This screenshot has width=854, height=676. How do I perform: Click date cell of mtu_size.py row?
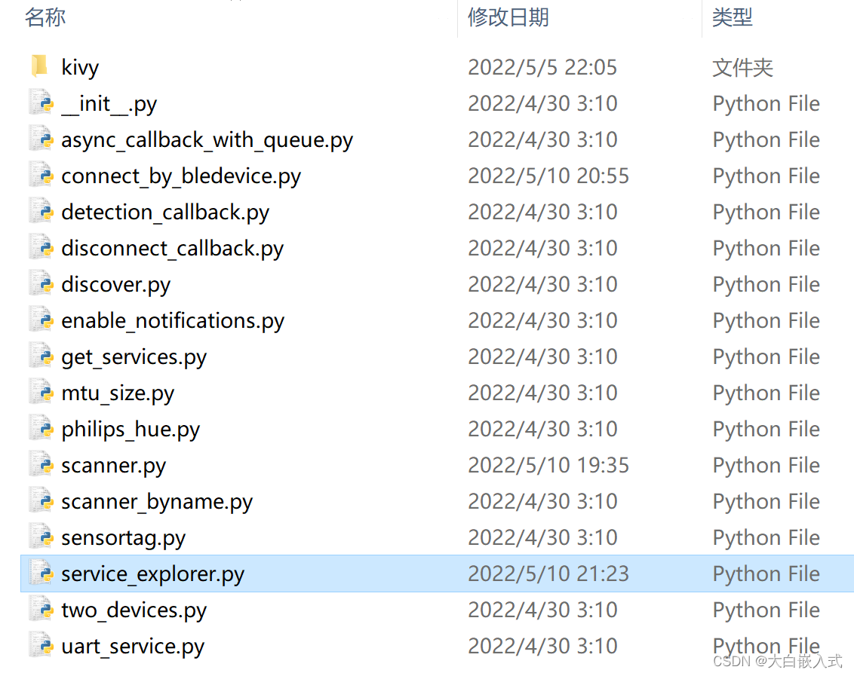(x=542, y=393)
